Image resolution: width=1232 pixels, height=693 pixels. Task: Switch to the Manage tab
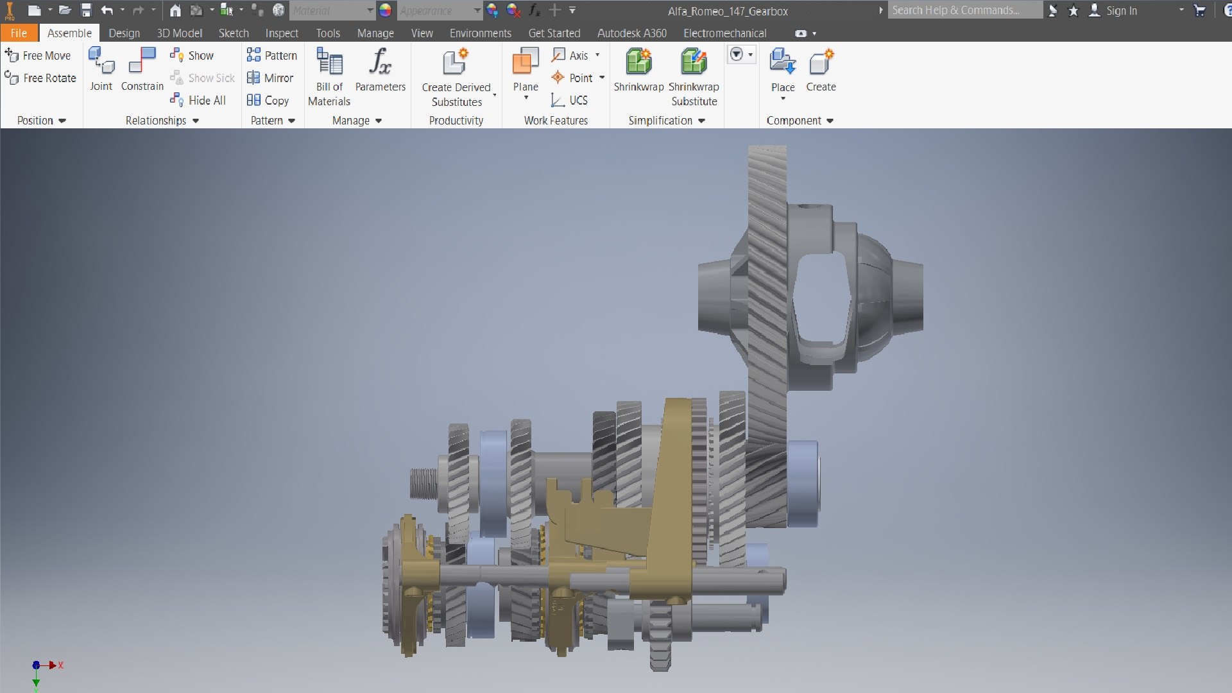point(375,33)
